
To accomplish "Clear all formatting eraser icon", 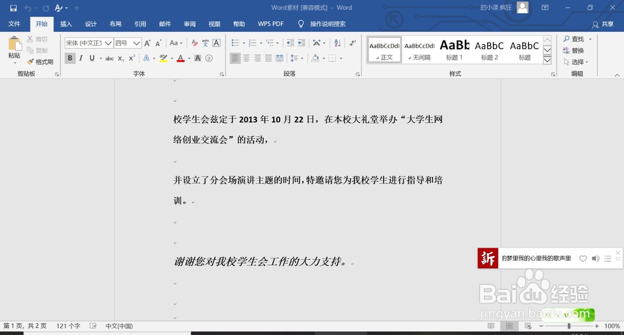I will (194, 43).
